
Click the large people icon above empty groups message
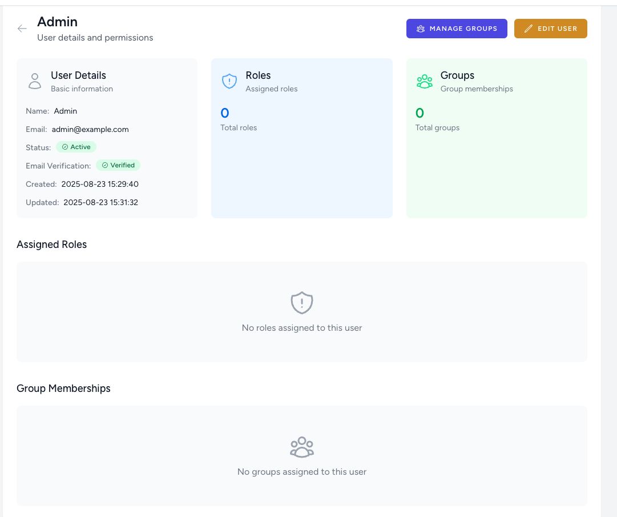coord(302,447)
